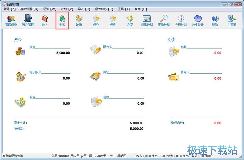The width and height of the screenshot is (244, 160).
Task: Open the 投资 investment toolbar icon
Action: click(130, 21)
